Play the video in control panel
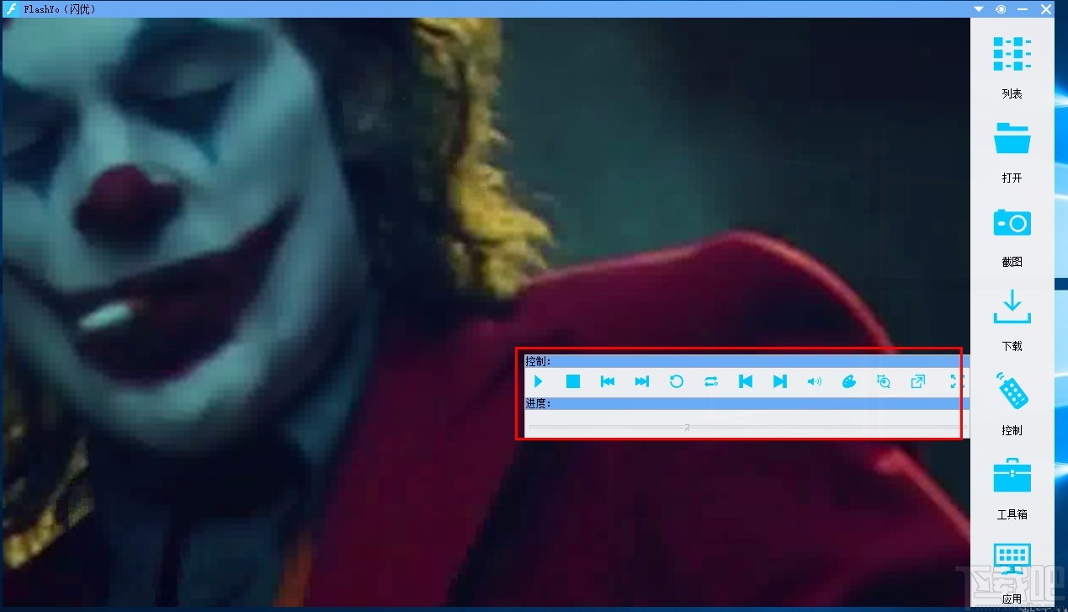1068x612 pixels. 539,381
